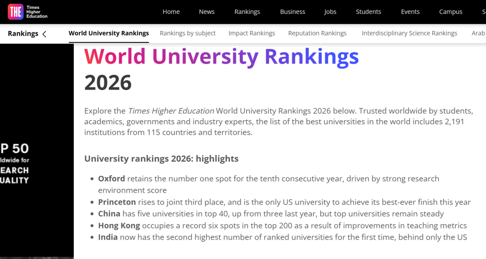Collapse the Rankings chevron arrow
The height and width of the screenshot is (259, 486).
44,34
